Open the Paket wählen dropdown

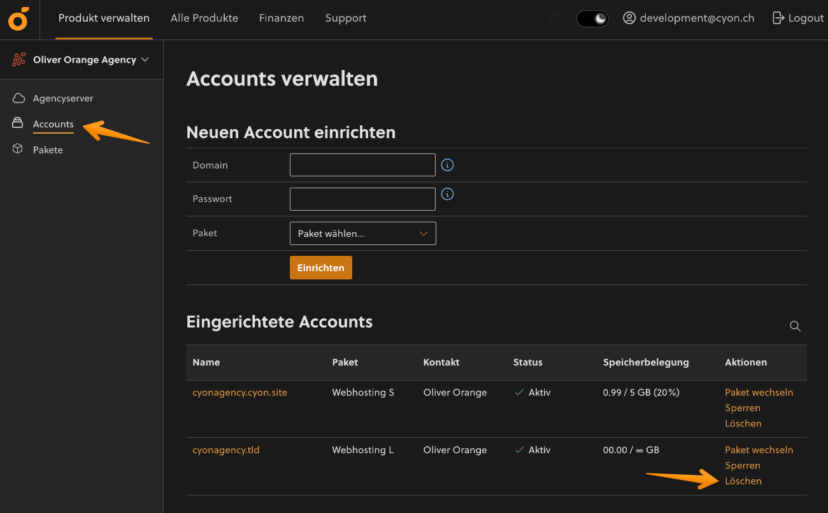click(x=363, y=234)
